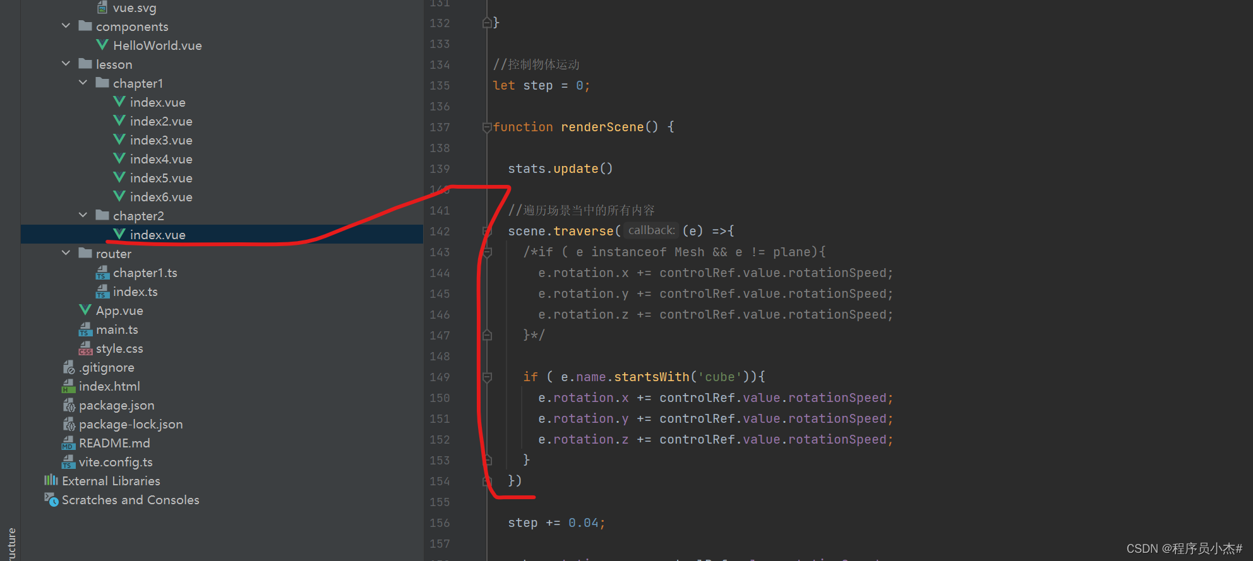This screenshot has width=1253, height=561.
Task: Click line number 135 in gutter
Action: coord(440,86)
